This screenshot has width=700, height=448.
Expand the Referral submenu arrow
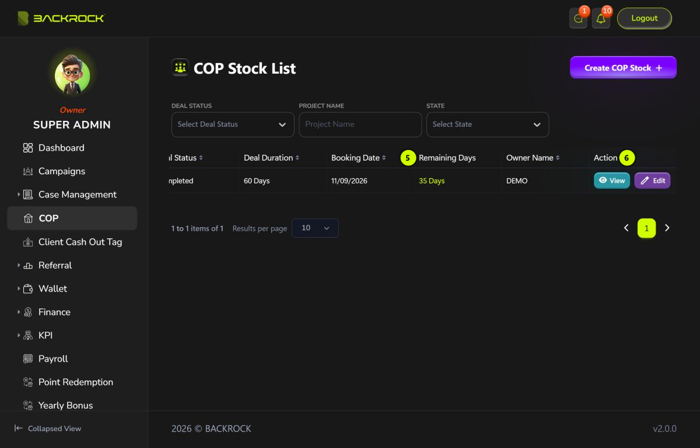pos(19,265)
